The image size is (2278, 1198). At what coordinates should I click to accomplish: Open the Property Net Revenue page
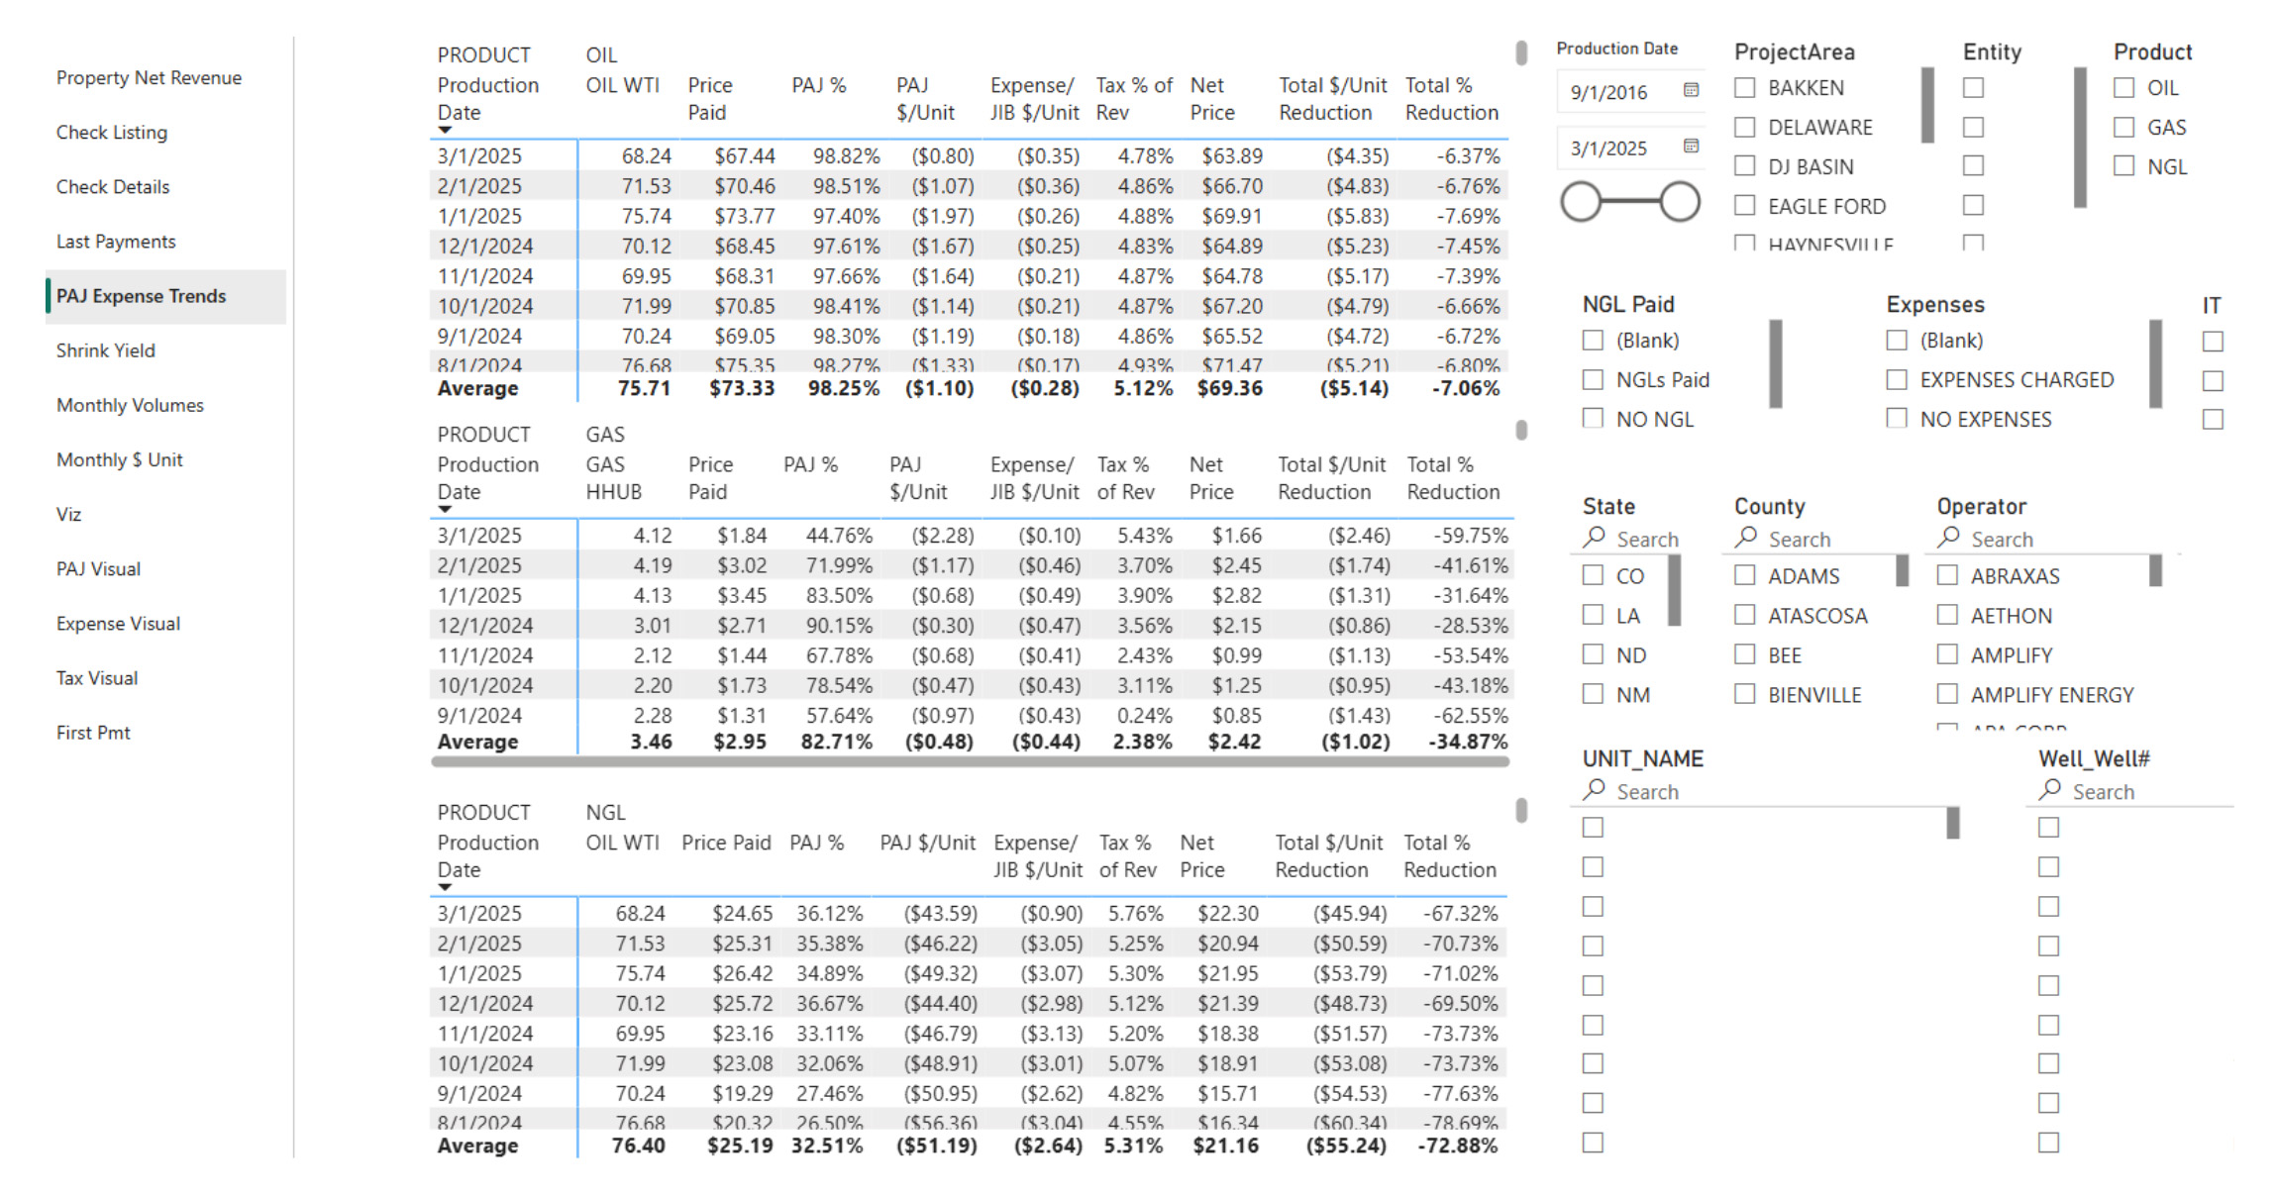click(149, 78)
